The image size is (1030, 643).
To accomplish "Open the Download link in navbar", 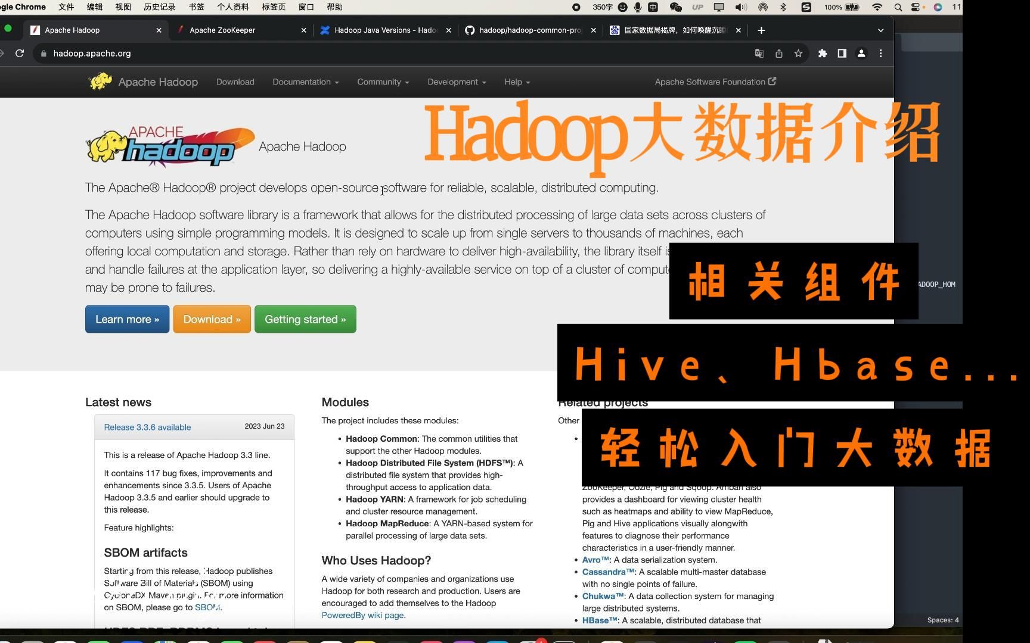I will (x=235, y=82).
